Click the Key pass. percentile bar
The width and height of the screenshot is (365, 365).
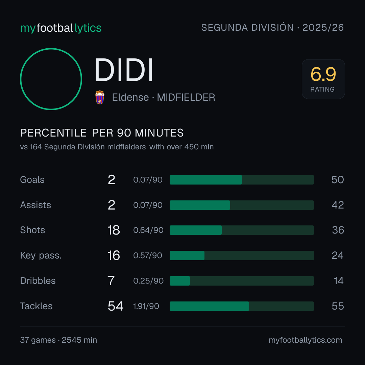click(x=242, y=255)
